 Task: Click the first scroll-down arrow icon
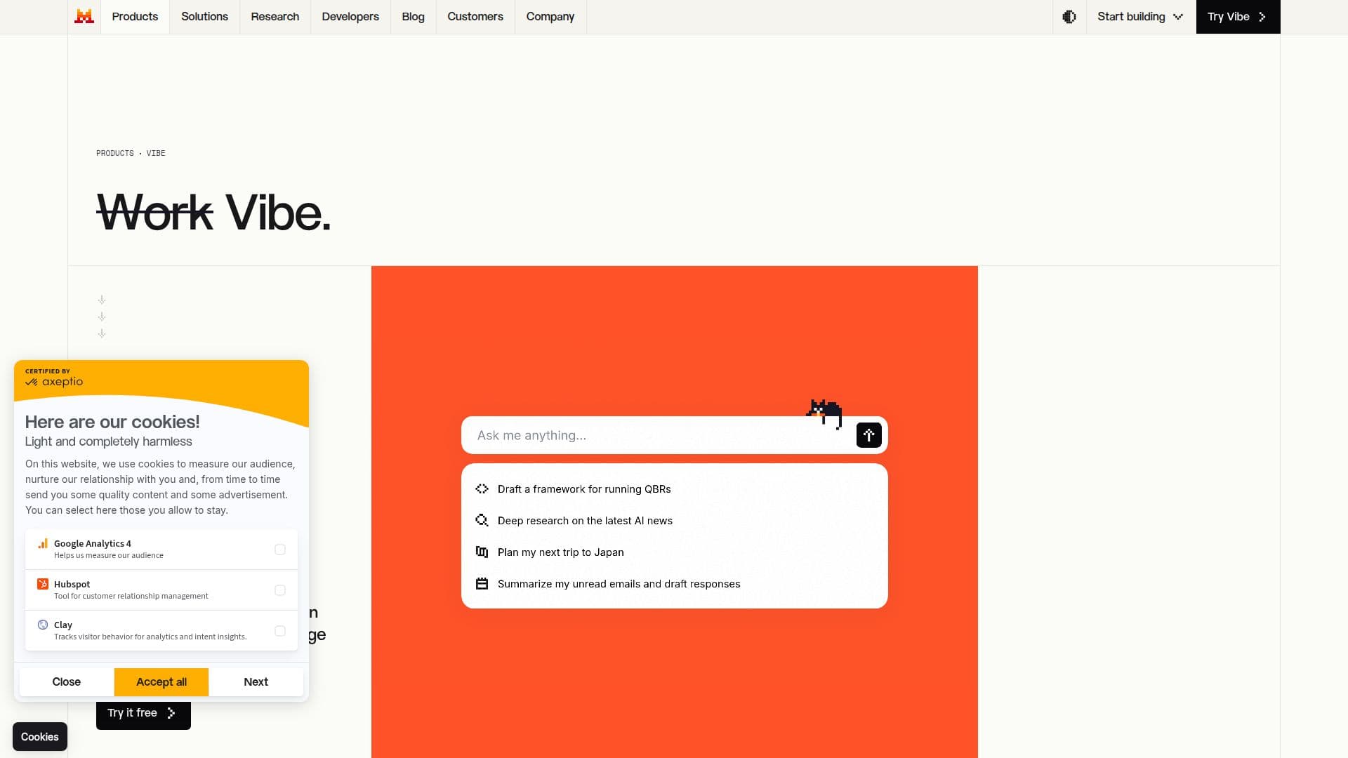(102, 300)
